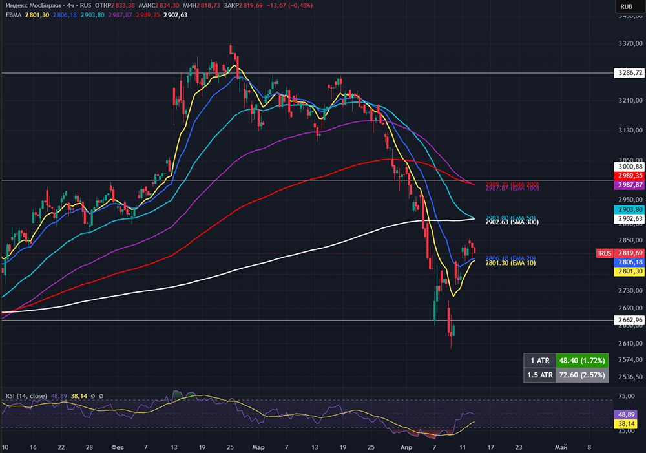Click the change value −13,67 (−0,48%)
Viewport: 646px width, 453px height.
(289, 5)
